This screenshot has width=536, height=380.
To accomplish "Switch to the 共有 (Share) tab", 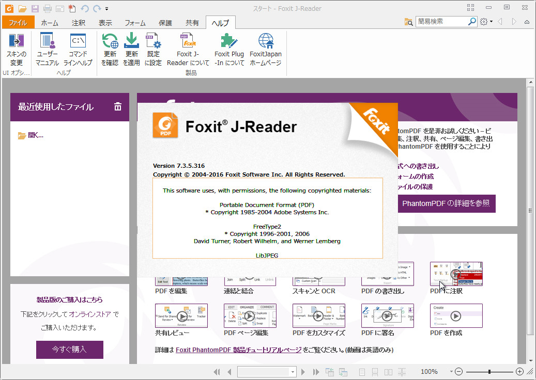I will click(192, 23).
